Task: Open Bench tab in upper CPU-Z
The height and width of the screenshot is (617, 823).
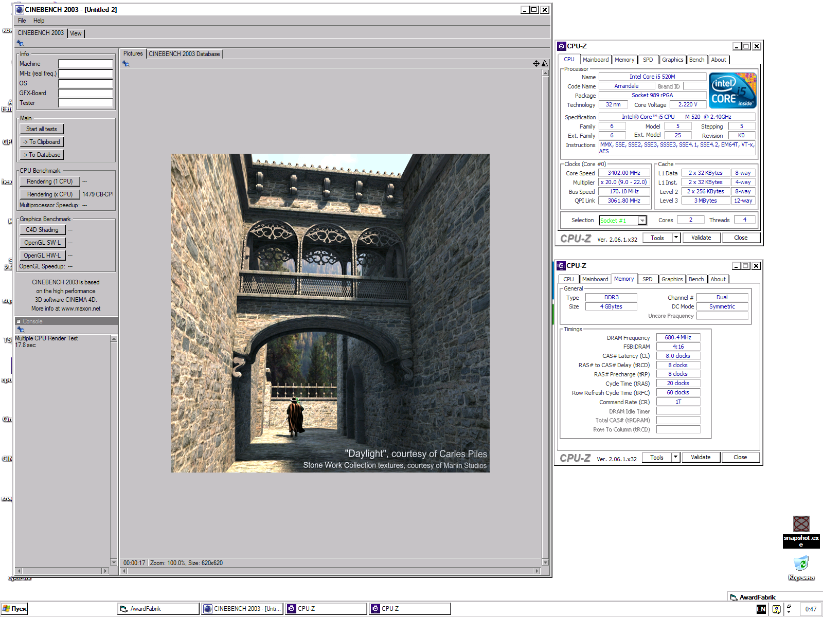Action: 697,60
